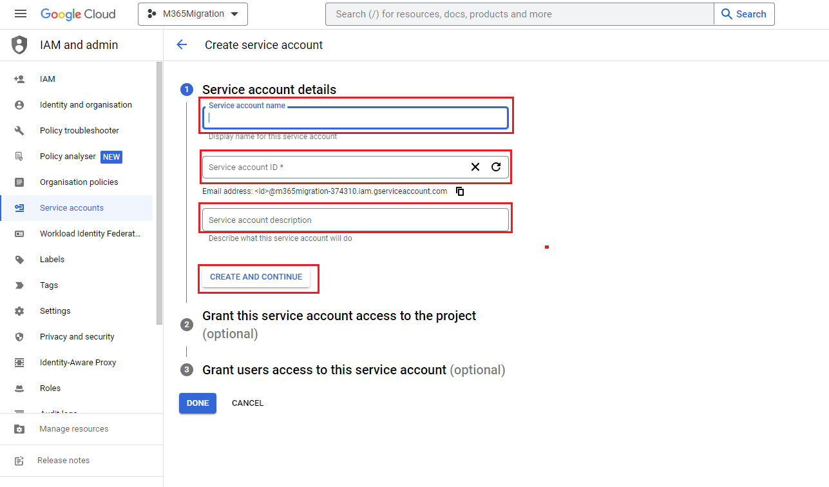Click the Service account description field
The height and width of the screenshot is (487, 829).
[x=356, y=220]
